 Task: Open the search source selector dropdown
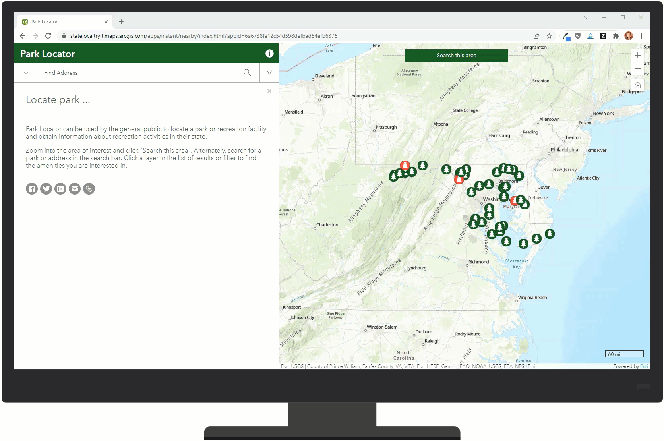click(26, 73)
